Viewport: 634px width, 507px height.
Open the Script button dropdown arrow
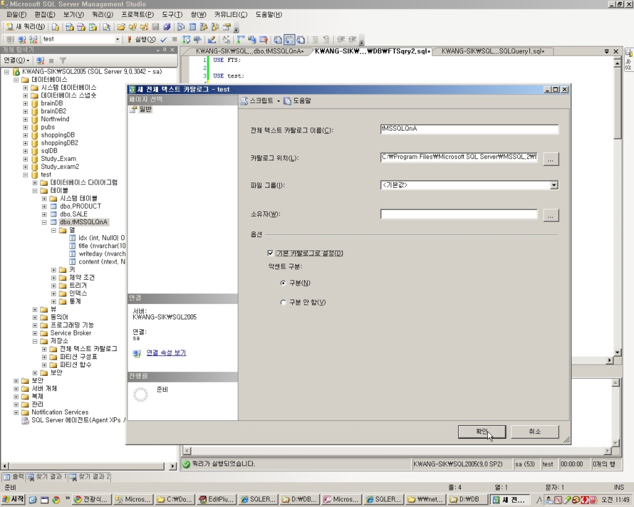[279, 101]
